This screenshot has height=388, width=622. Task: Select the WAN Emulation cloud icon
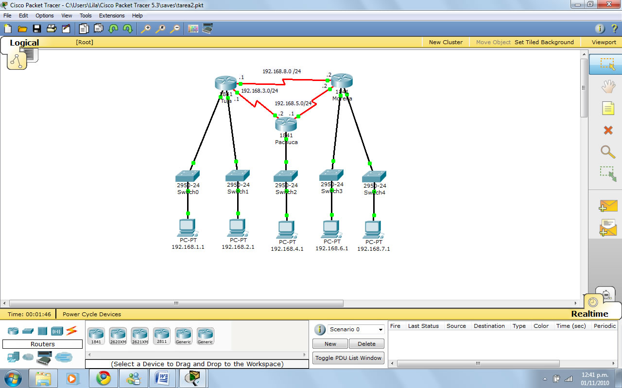click(28, 357)
